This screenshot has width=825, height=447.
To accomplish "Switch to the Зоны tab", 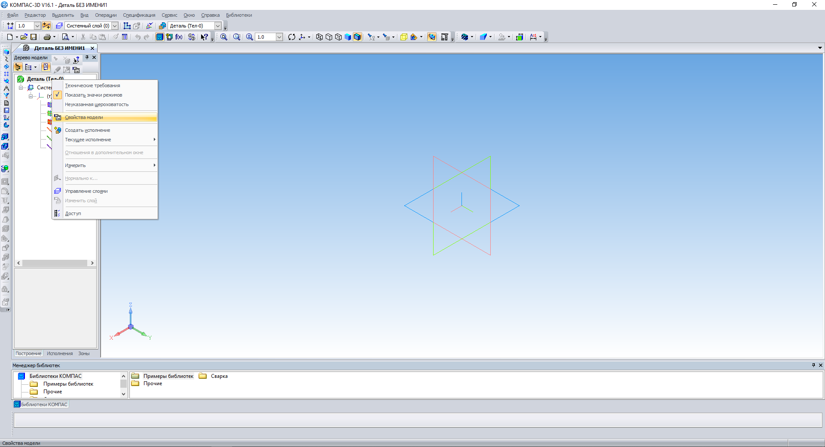I will 84,353.
